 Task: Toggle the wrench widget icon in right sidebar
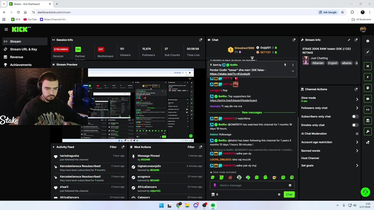(x=368, y=131)
